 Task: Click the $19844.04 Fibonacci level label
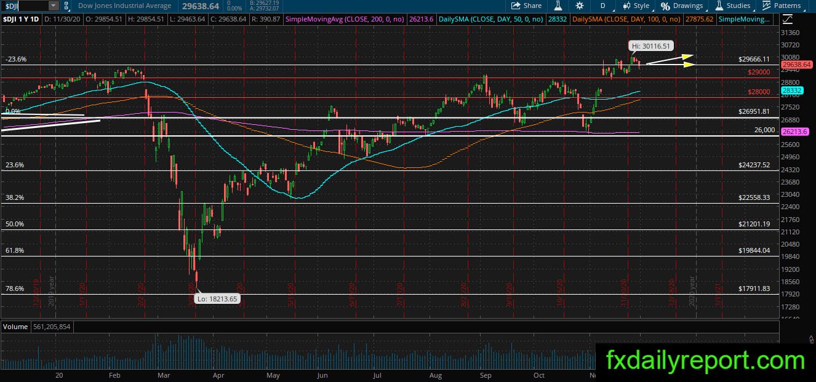754,250
